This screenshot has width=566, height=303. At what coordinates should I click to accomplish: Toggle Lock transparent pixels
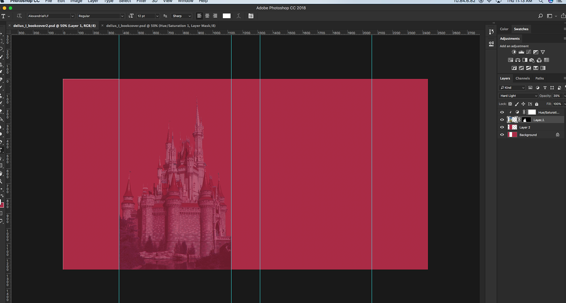click(x=510, y=104)
